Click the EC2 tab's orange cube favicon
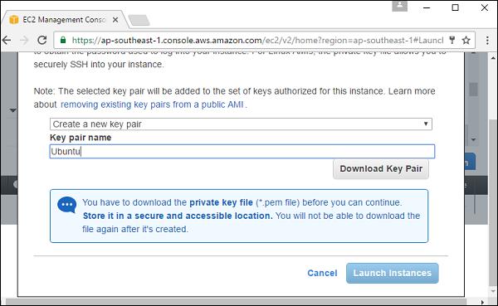This screenshot has height=306, width=498. (13, 20)
